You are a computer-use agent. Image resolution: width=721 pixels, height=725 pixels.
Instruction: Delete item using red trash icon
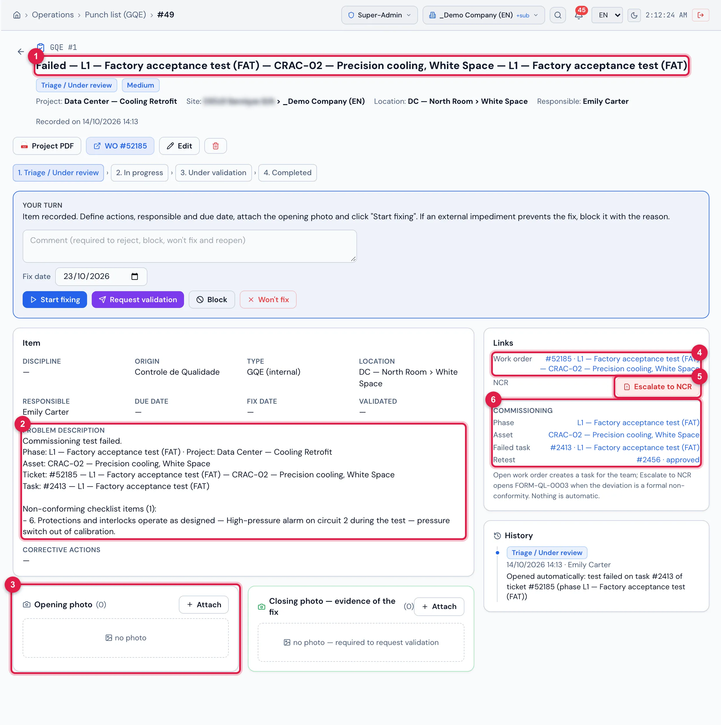click(216, 146)
